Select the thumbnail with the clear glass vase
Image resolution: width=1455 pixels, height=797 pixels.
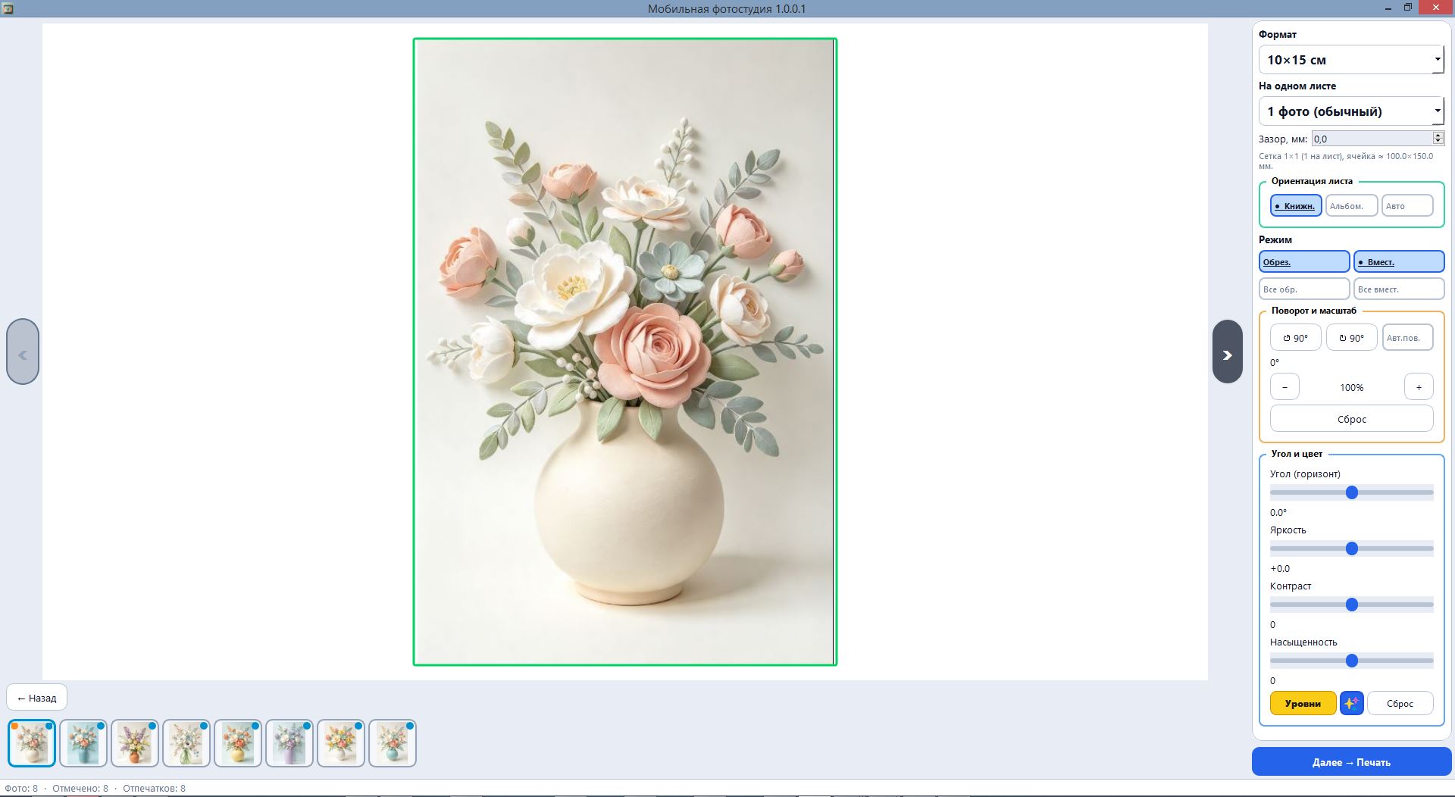coord(186,743)
